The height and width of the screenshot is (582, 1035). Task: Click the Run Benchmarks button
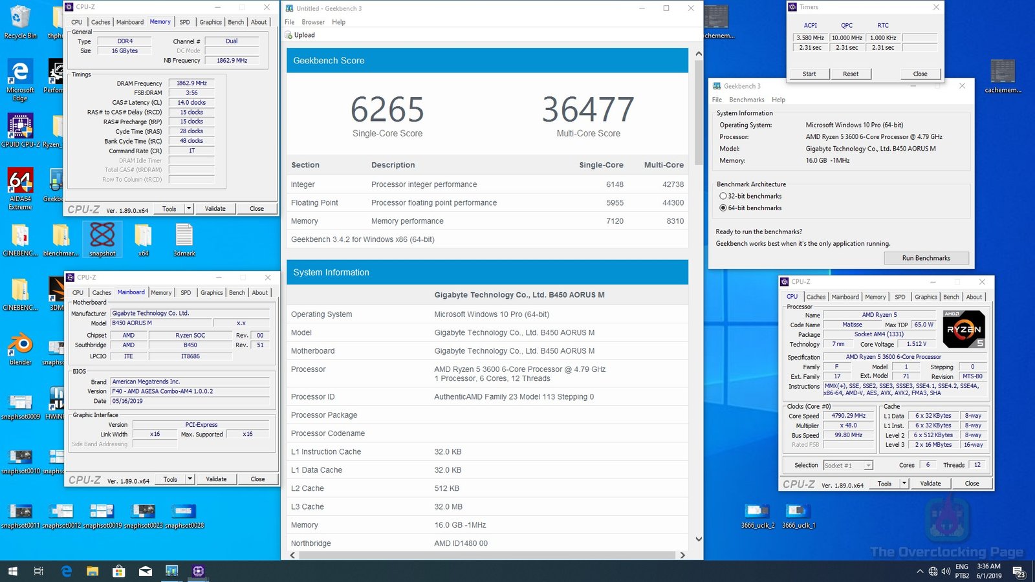(926, 257)
